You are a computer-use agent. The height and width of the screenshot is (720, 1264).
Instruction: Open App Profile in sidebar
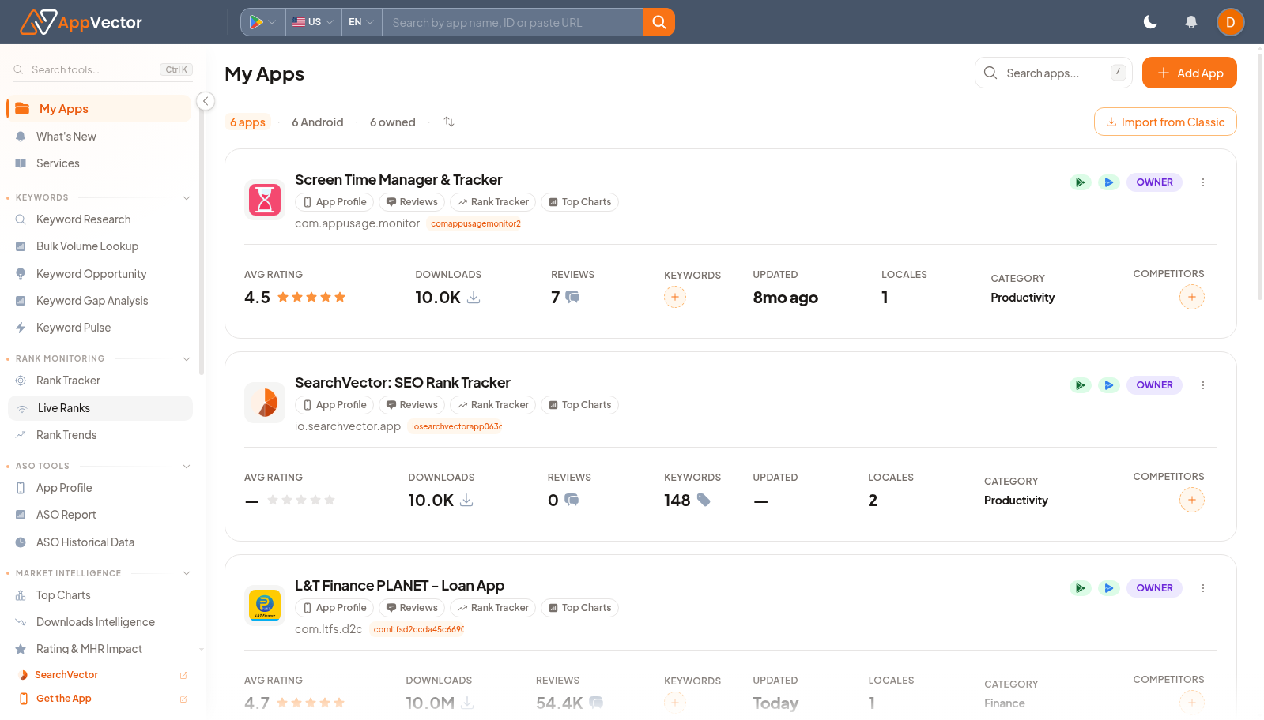point(100,488)
